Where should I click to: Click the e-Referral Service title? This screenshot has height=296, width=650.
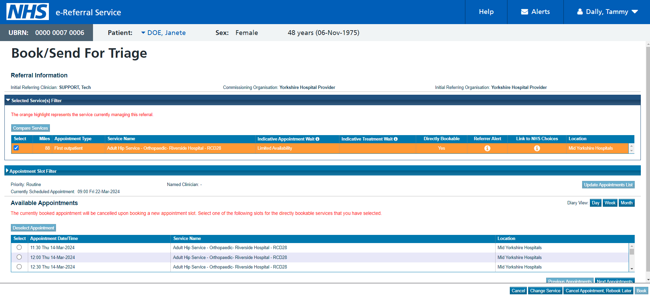[88, 13]
